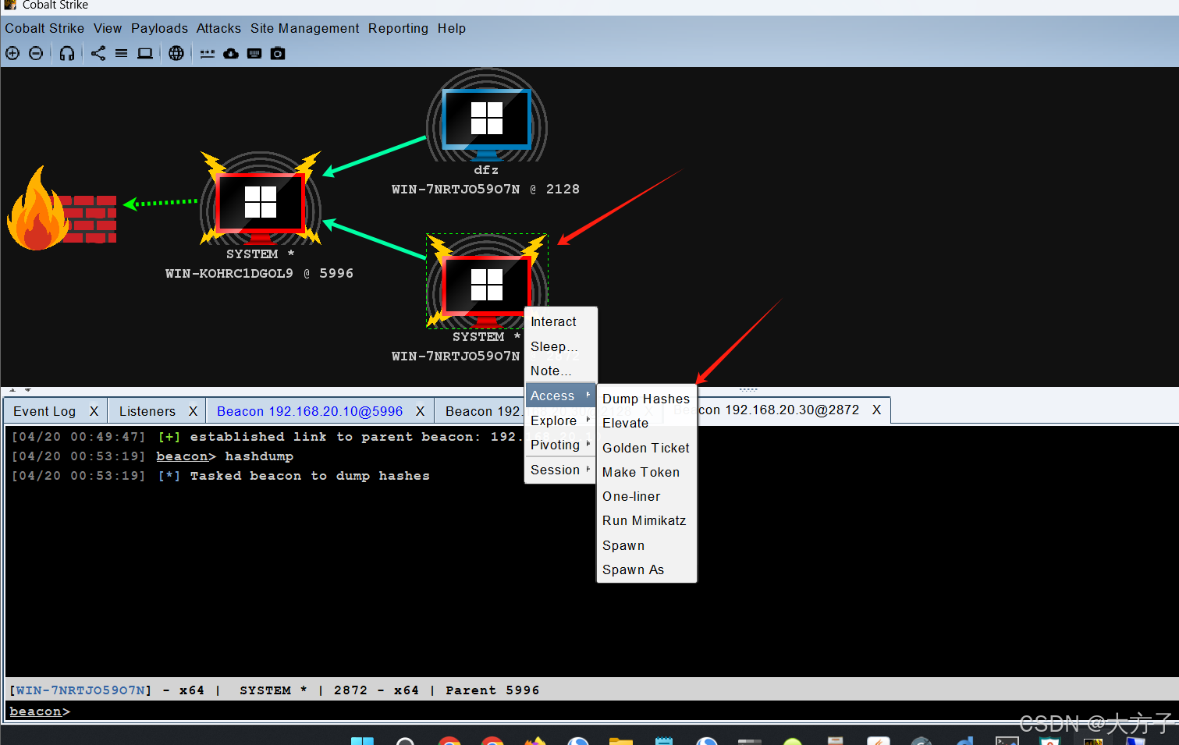Viewport: 1179px width, 745px height.
Task: Click the connect to team server plus icon
Action: click(x=12, y=53)
